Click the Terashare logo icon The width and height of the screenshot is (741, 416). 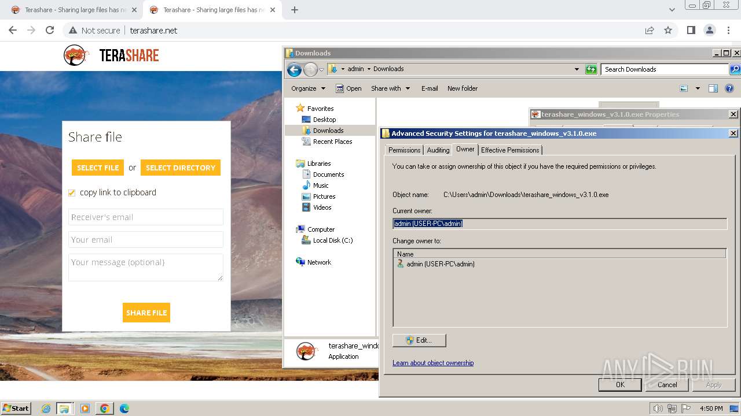tap(76, 55)
